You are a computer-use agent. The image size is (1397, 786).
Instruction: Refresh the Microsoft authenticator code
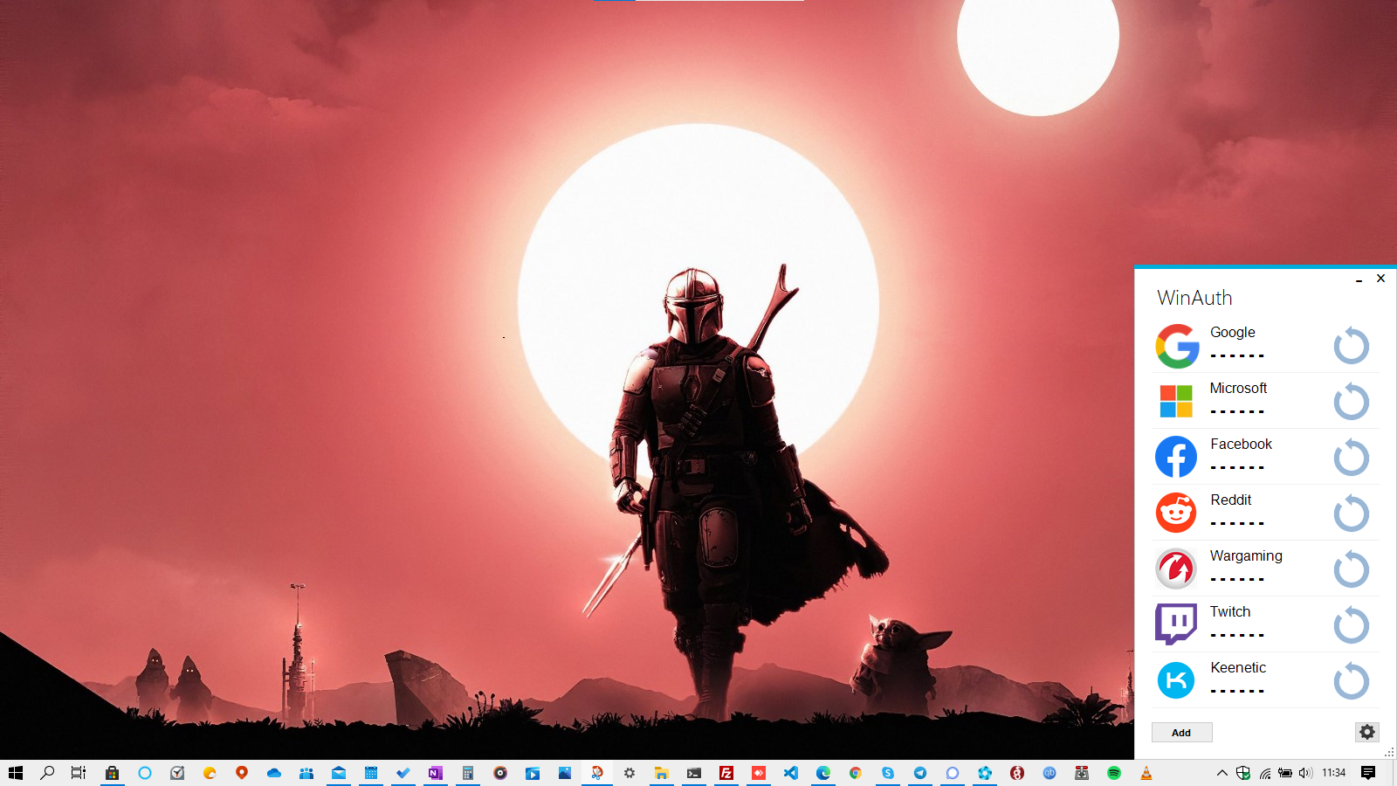tap(1351, 402)
